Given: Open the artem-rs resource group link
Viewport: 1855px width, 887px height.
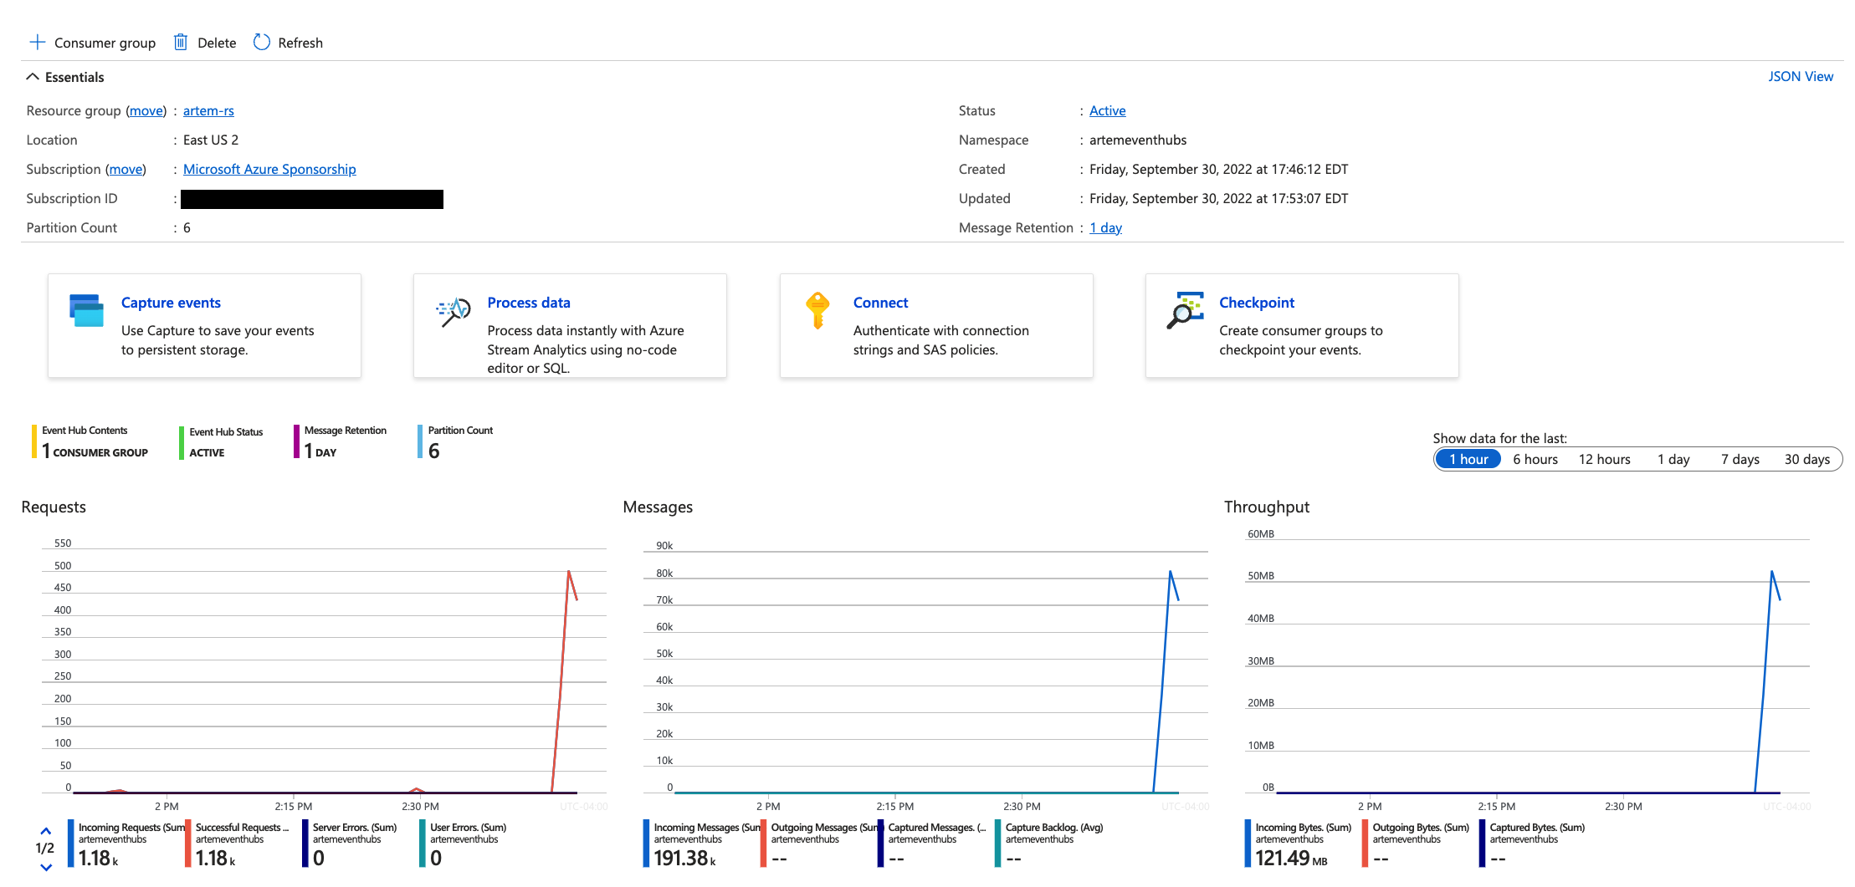Looking at the screenshot, I should click(208, 110).
